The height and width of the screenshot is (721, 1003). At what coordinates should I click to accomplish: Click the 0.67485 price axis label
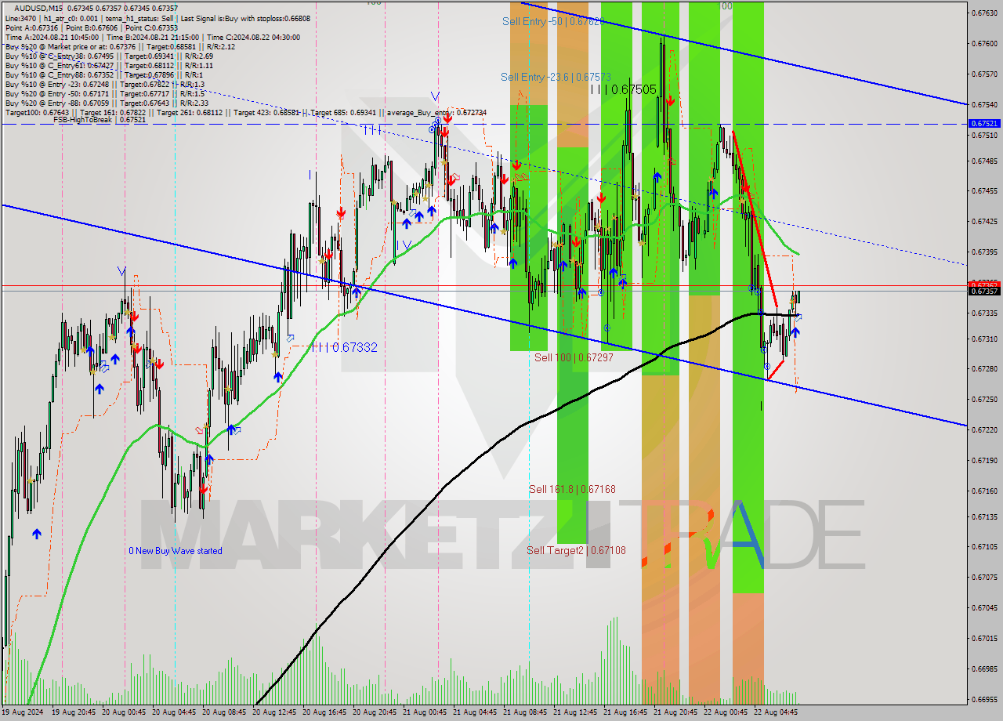pyautogui.click(x=984, y=161)
